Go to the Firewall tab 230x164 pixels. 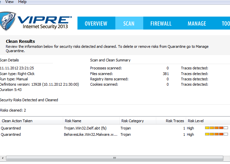(161, 24)
